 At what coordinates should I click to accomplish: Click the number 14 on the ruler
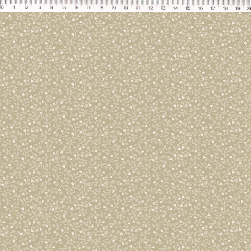[175, 8]
